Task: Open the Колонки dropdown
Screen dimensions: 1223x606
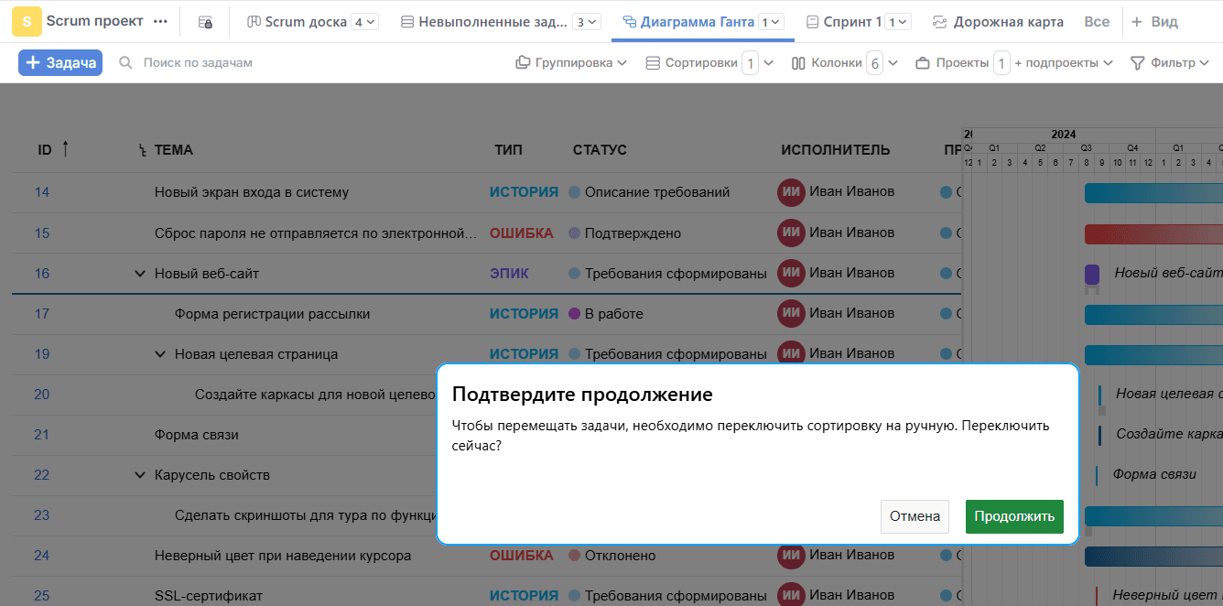Action: pyautogui.click(x=844, y=63)
